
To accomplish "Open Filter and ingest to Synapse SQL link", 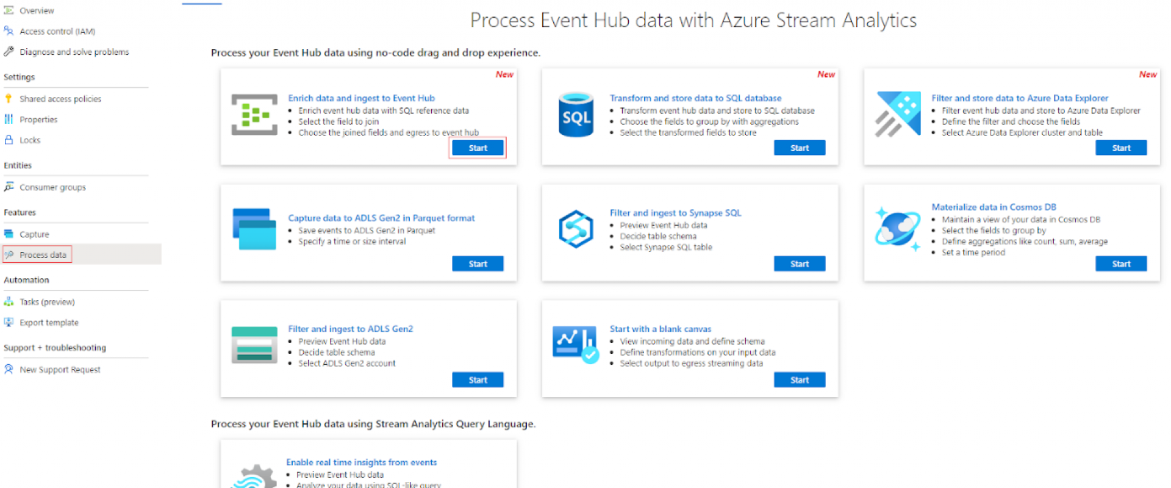I will [x=675, y=213].
